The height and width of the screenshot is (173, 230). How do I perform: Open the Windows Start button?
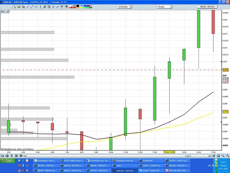[x=8, y=161]
